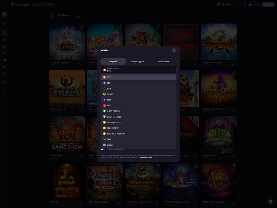Sort games with the A-Z button
Image resolution: width=277 pixels, height=208 pixels.
point(78,16)
